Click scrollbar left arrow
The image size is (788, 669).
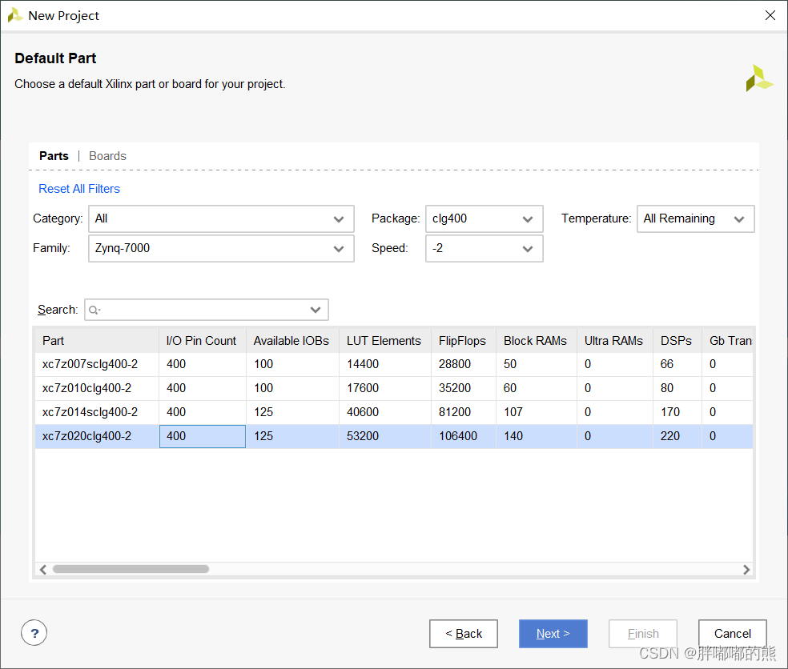[x=43, y=570]
